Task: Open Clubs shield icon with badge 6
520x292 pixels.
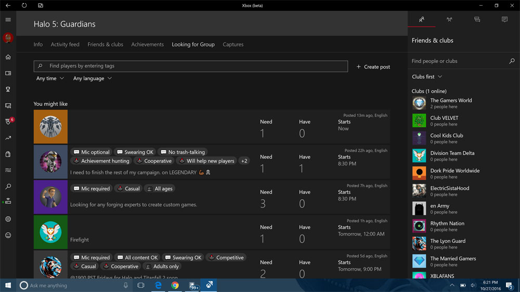Action: [x=9, y=121]
